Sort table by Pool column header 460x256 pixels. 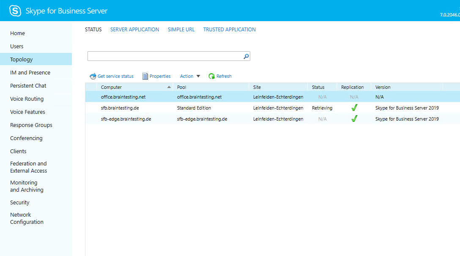182,87
